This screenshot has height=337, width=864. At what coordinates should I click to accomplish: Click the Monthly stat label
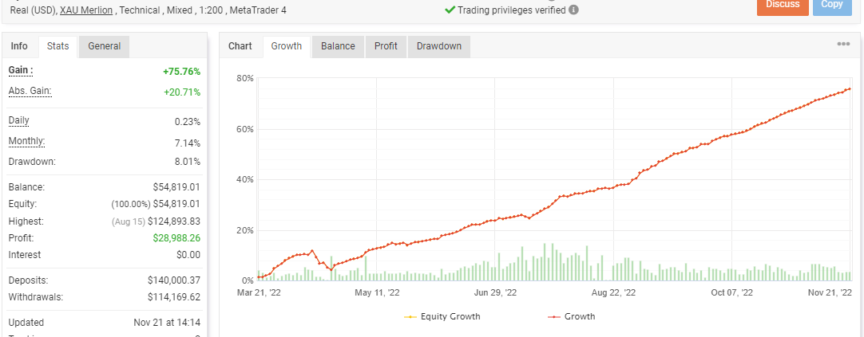pos(26,141)
